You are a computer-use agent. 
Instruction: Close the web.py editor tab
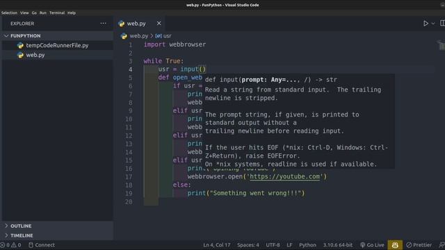click(x=159, y=23)
